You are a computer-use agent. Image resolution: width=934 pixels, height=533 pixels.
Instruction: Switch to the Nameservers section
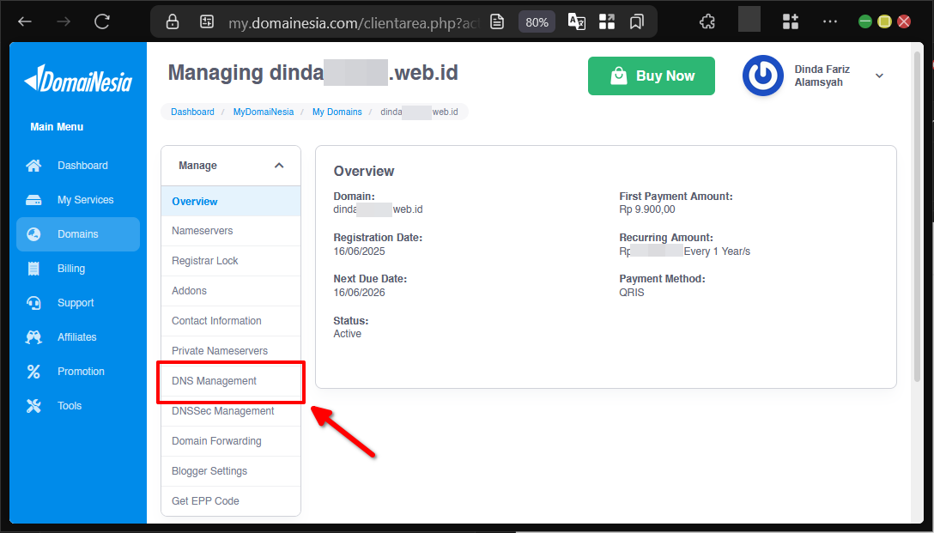click(202, 230)
